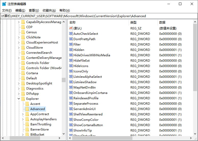
Task: Open the 查看(V) menu
Action: point(34,10)
